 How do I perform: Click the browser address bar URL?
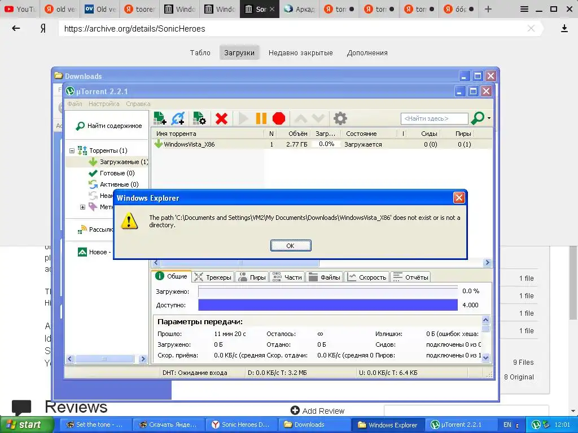(134, 29)
